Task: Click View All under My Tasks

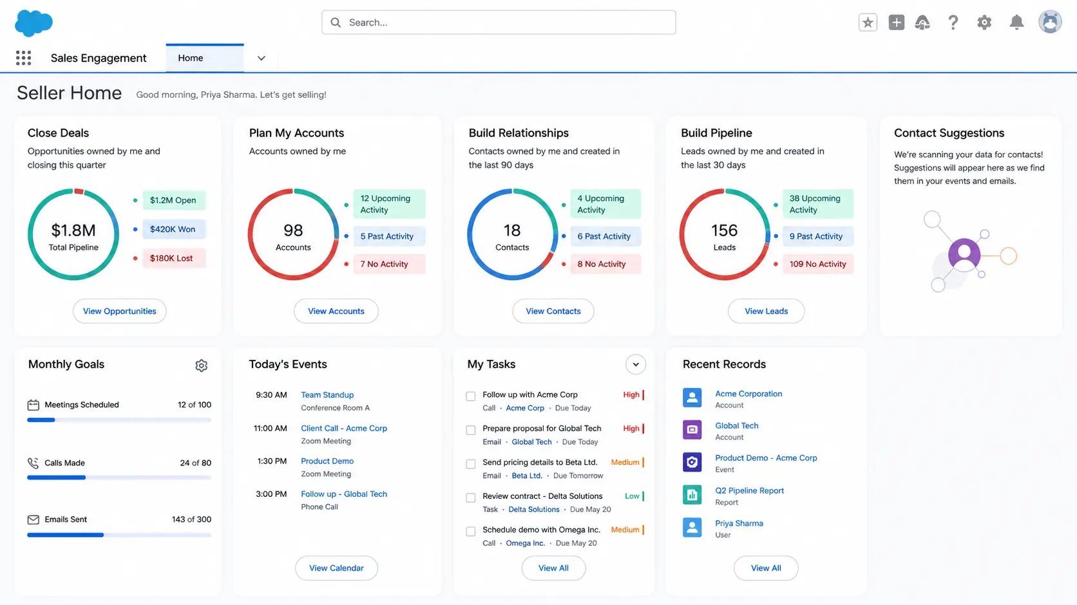Action: coord(553,568)
